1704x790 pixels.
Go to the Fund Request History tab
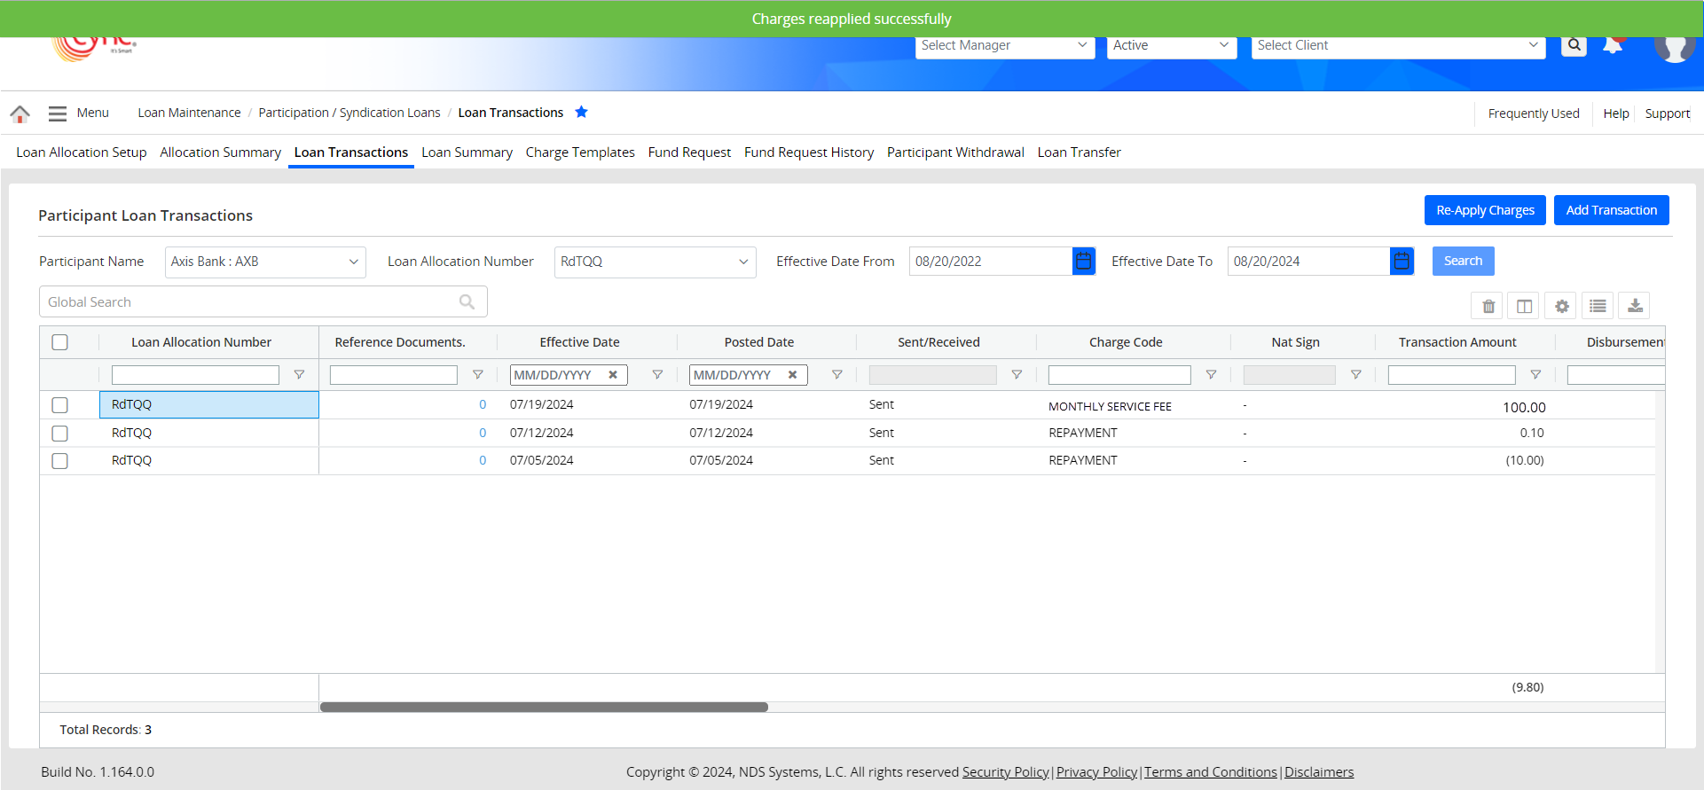pos(809,153)
